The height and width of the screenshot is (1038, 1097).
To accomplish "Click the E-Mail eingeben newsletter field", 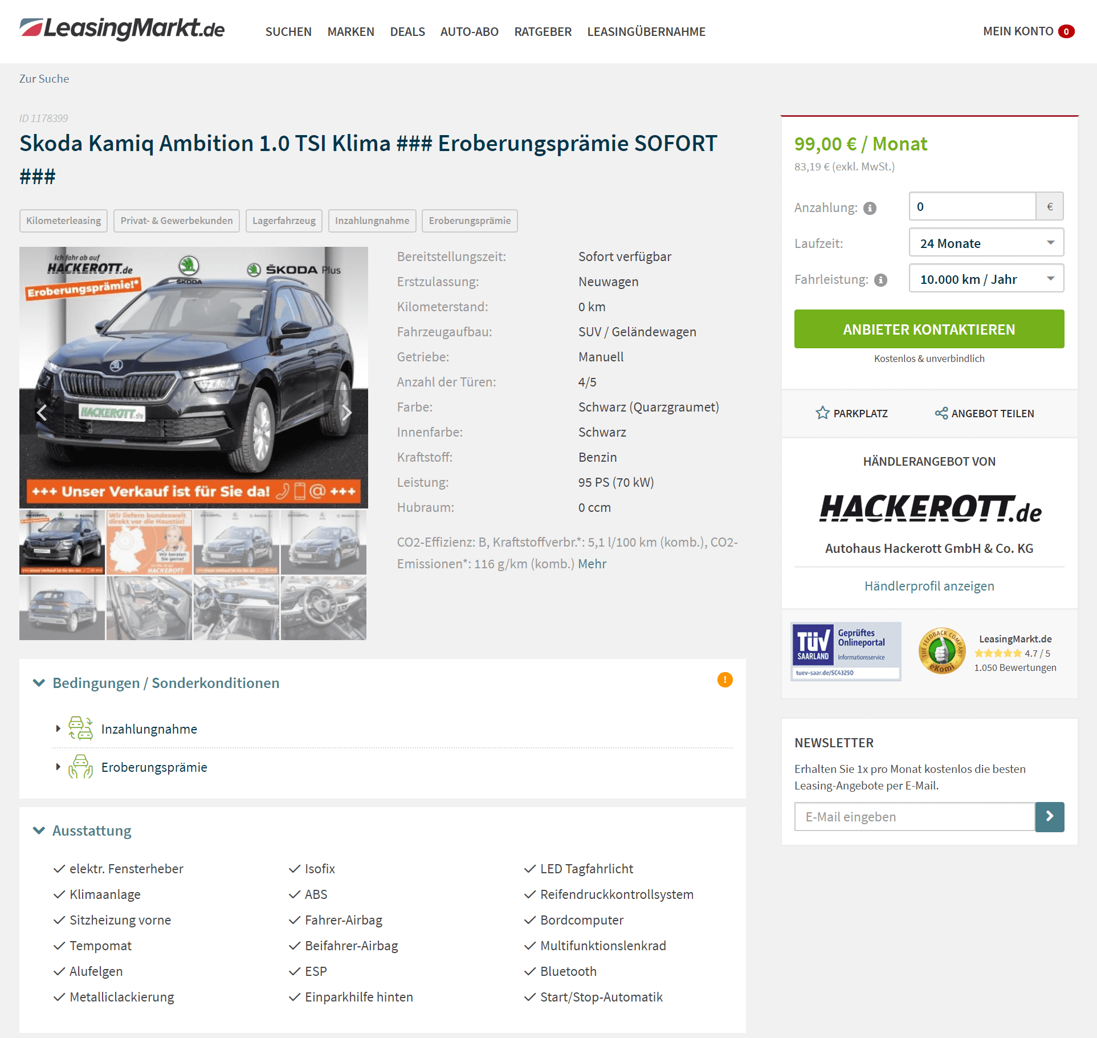I will tap(915, 817).
